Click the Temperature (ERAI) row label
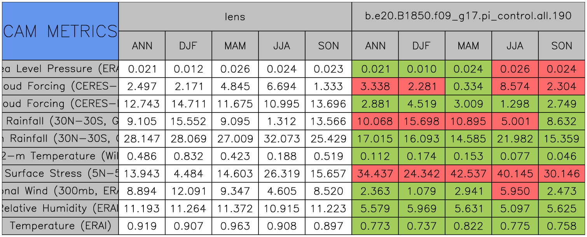 pos(60,226)
